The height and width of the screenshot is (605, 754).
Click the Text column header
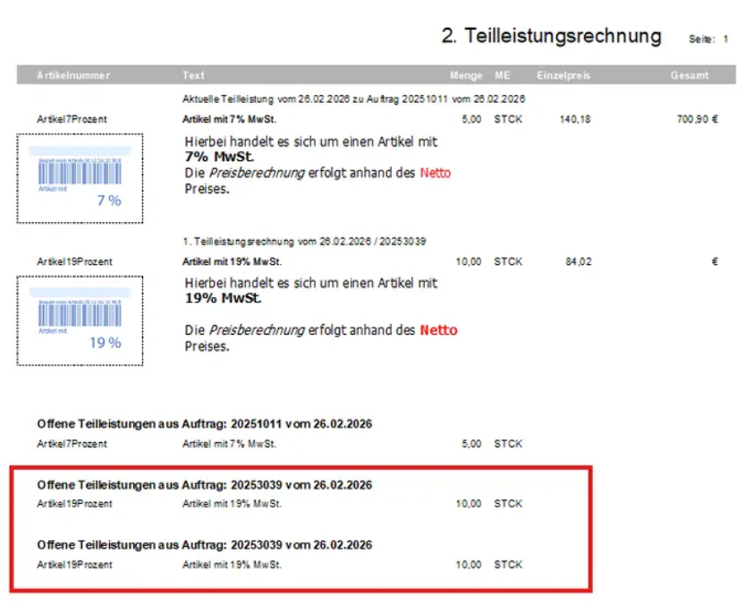[x=193, y=75]
